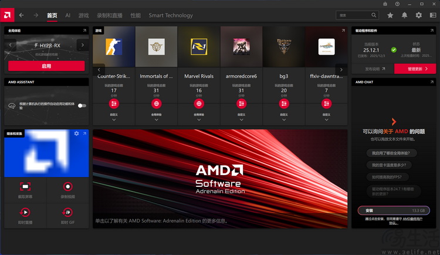
Task: Select the bg3 game thumbnail
Action: 283,46
